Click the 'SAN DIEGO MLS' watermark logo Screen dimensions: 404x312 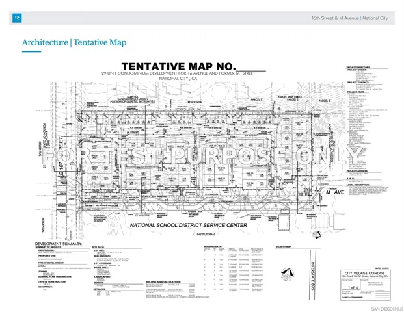click(386, 309)
